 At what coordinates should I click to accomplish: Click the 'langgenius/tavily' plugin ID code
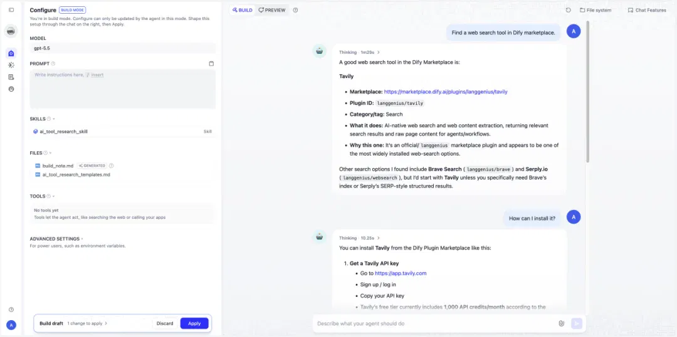[400, 103]
